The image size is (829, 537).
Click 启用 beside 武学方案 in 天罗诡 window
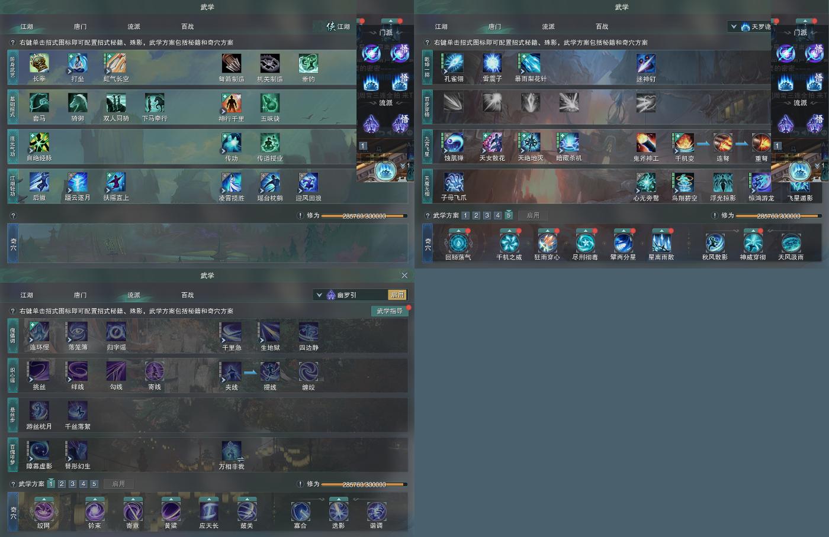pos(533,216)
